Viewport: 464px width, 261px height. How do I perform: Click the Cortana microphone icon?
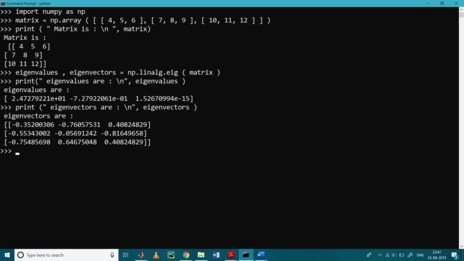(x=112, y=255)
